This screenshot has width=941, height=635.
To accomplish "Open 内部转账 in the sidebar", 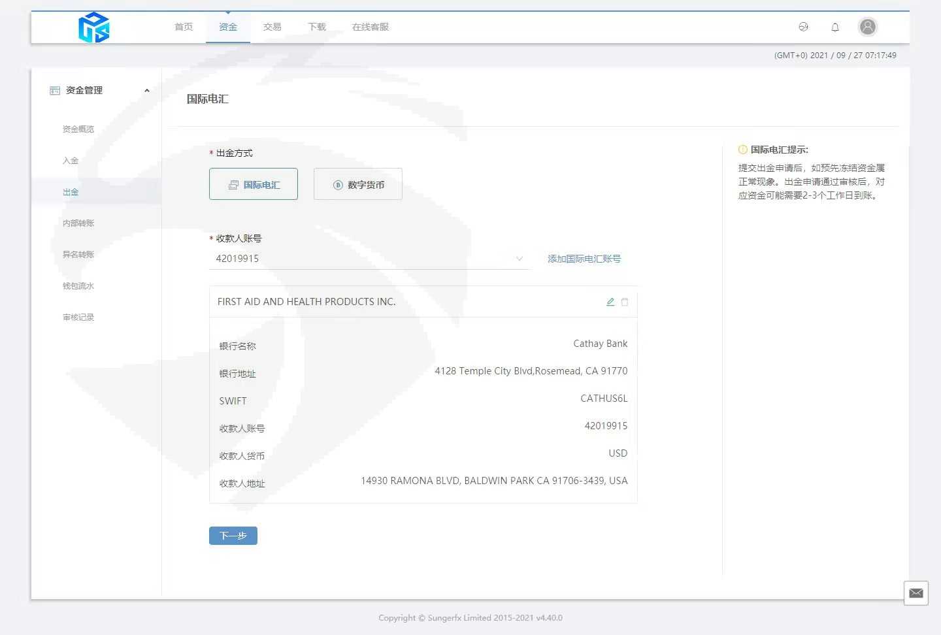I will pos(78,223).
